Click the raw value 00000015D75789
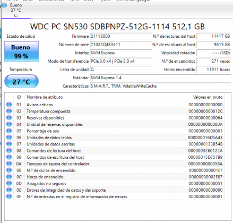 (x=205, y=157)
